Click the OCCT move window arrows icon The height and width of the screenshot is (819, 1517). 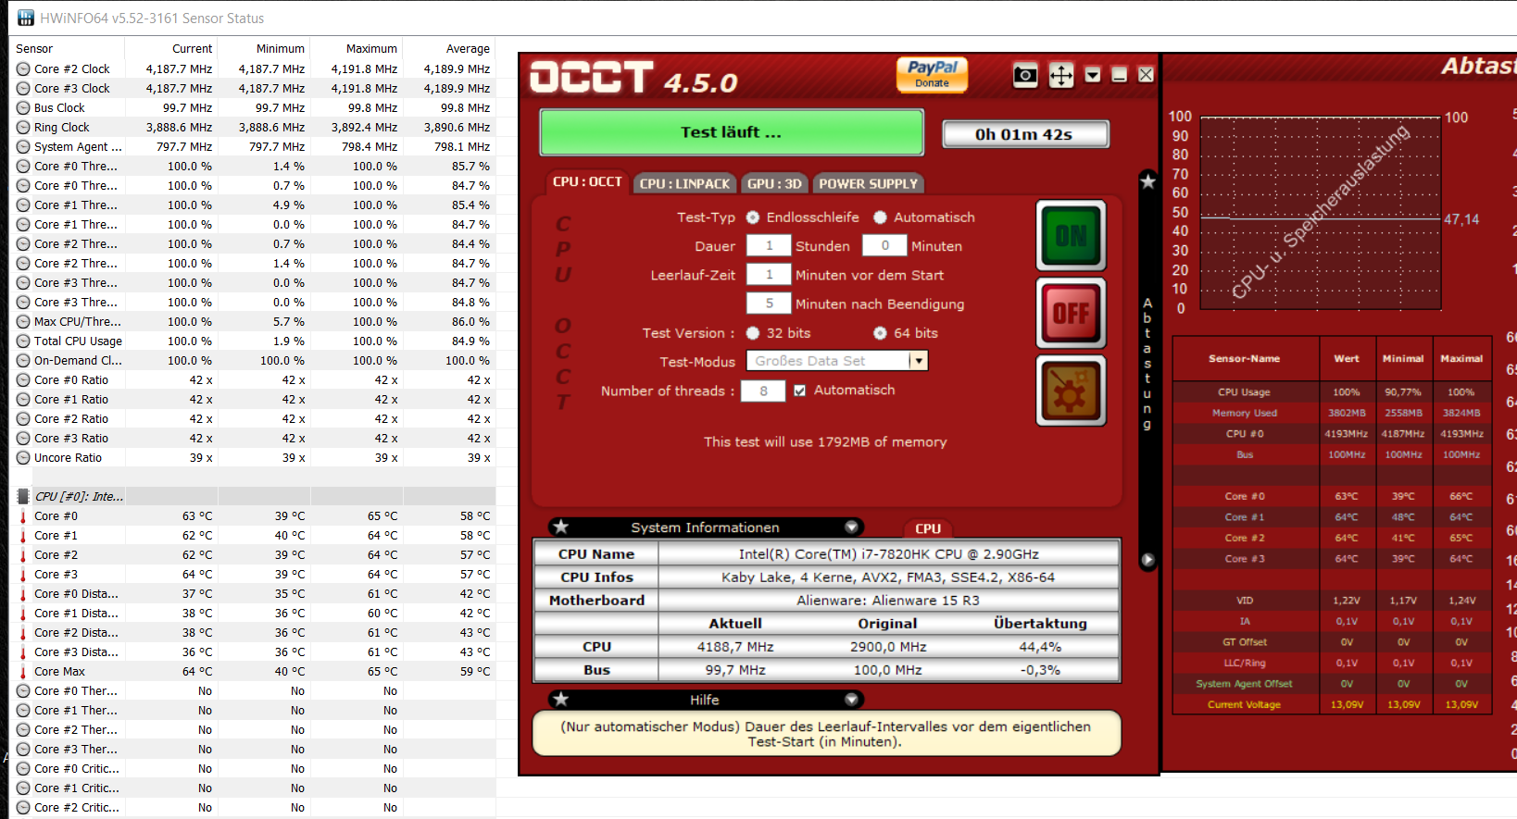[1061, 75]
